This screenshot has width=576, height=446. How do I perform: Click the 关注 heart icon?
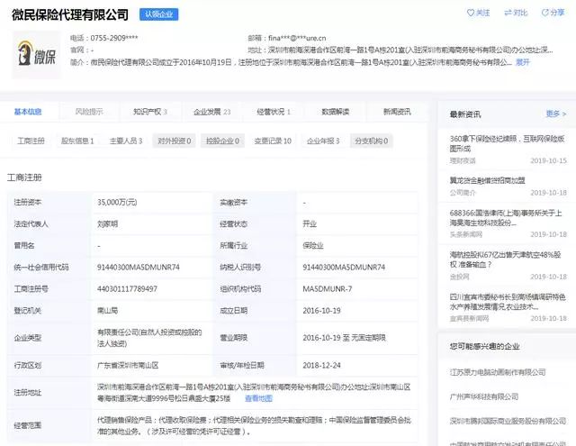(x=470, y=13)
